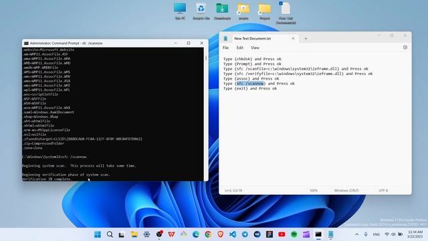Launch Google Chrome from the taskbar
Image resolution: width=428 pixels, height=241 pixels.
pos(208,234)
